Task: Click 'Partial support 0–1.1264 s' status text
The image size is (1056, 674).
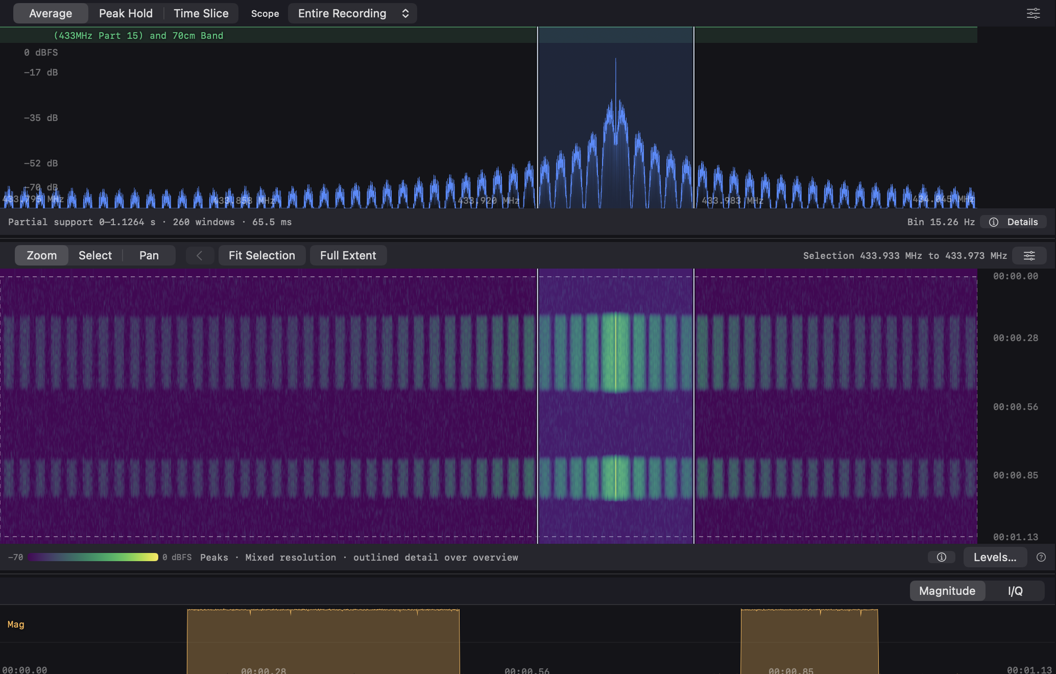Action: [x=82, y=222]
